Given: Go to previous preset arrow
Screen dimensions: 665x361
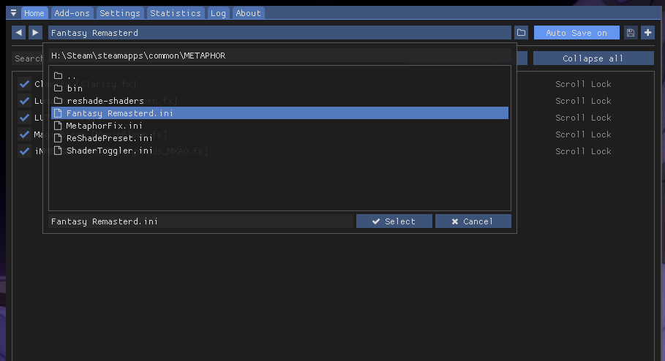Looking at the screenshot, I should coord(19,33).
